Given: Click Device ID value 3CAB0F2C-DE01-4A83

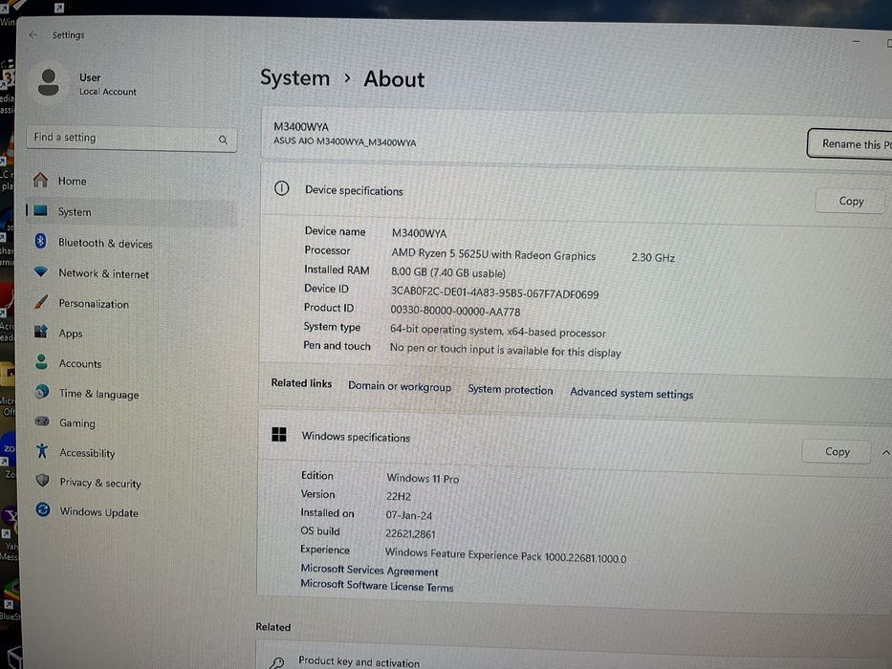Looking at the screenshot, I should [494, 292].
